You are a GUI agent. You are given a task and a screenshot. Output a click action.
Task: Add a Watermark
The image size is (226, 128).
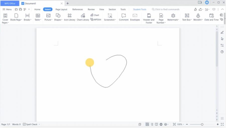[173, 17]
